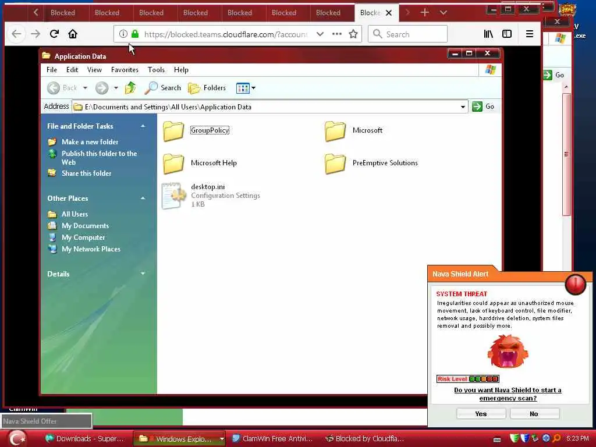Open My Computer link
The height and width of the screenshot is (447, 596).
tap(83, 237)
